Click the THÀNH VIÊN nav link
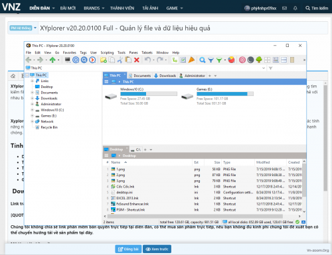 coord(122,8)
